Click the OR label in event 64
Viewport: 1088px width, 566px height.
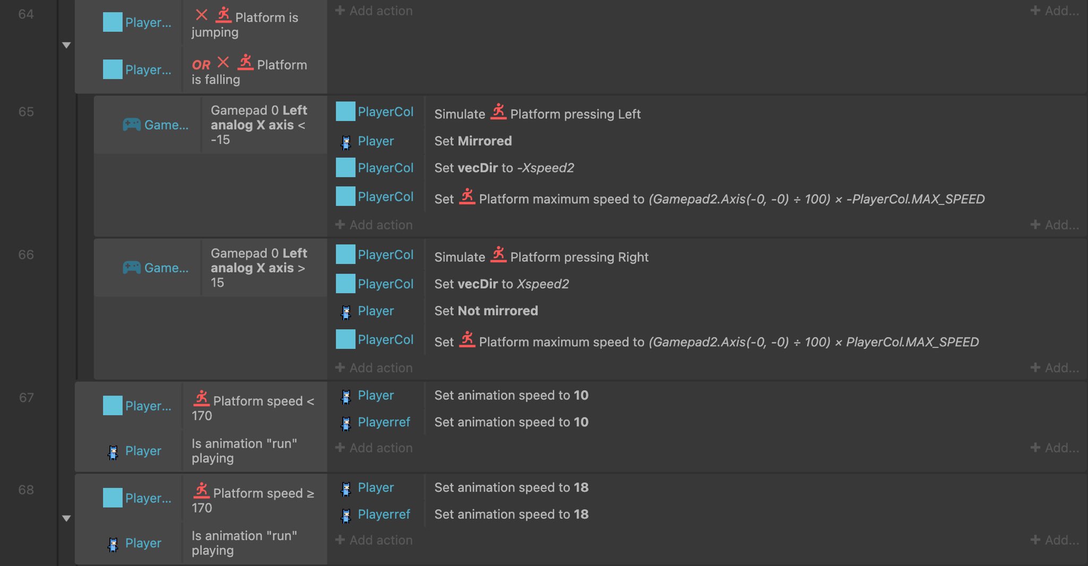[201, 65]
